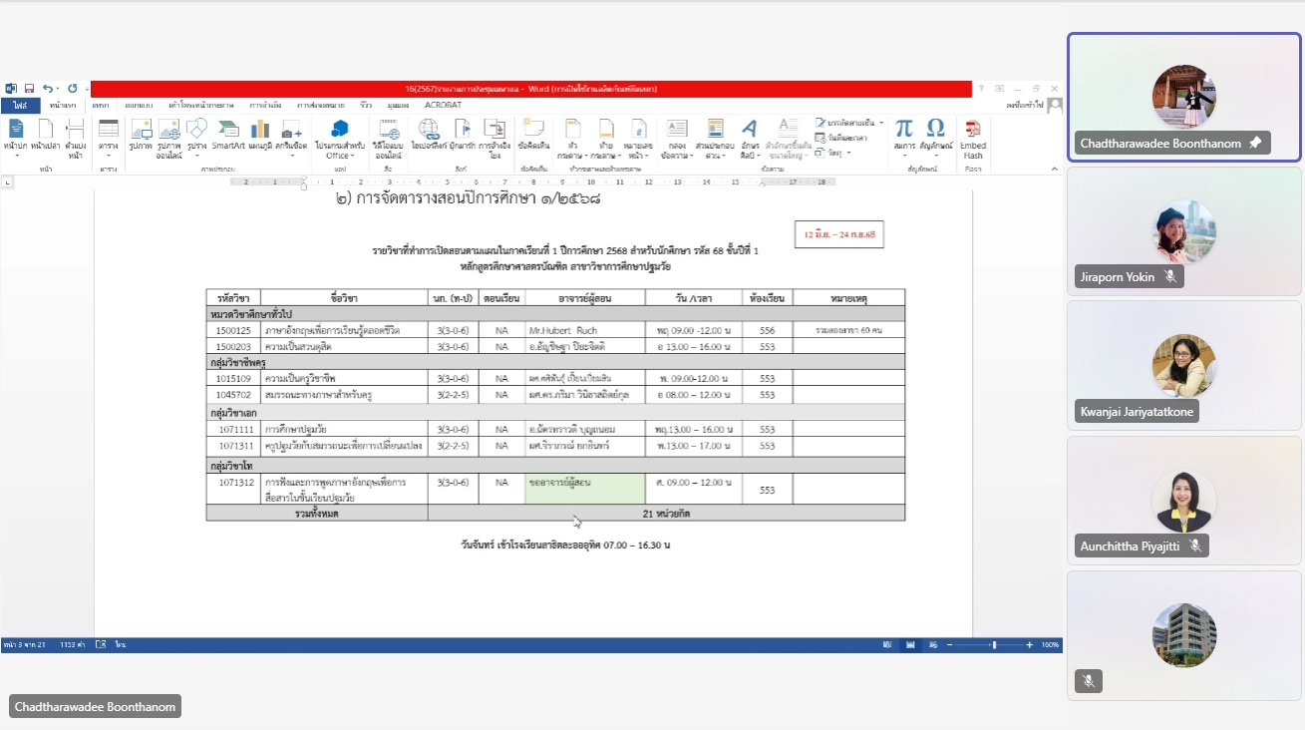Open the ACROBAT ribbon tab
The height and width of the screenshot is (730, 1305).
point(443,105)
